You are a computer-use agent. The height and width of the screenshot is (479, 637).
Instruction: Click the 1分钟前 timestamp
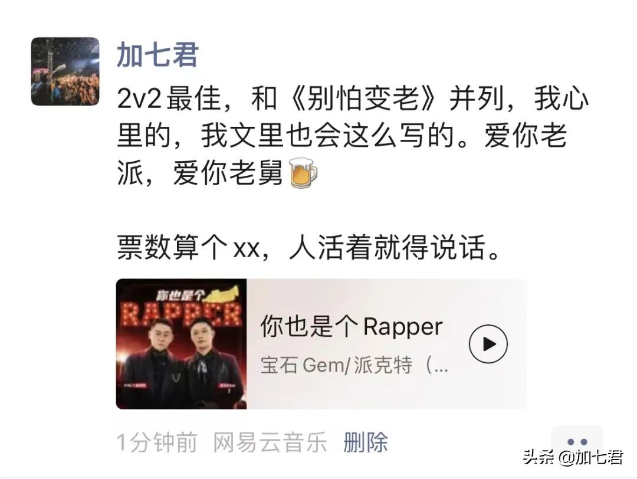point(157,442)
